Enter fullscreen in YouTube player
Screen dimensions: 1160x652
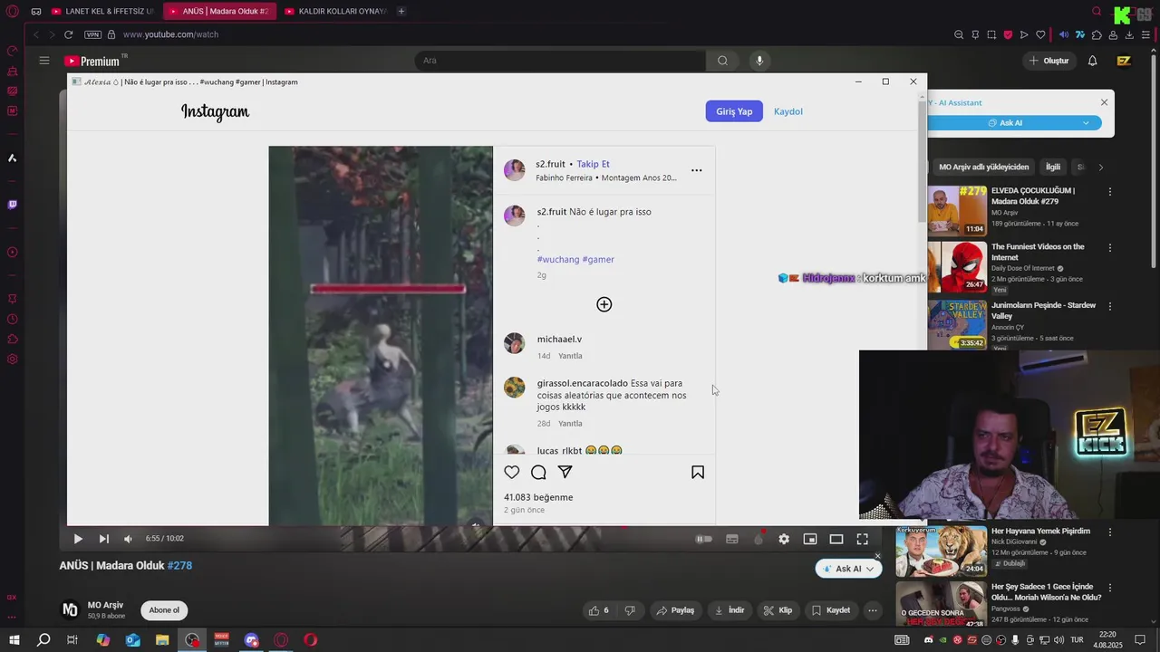863,539
